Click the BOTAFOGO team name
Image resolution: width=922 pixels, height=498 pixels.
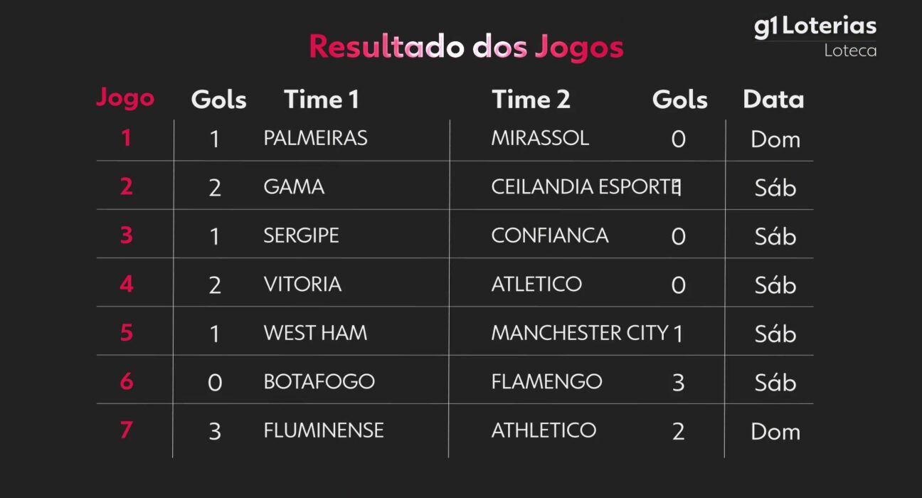point(319,381)
